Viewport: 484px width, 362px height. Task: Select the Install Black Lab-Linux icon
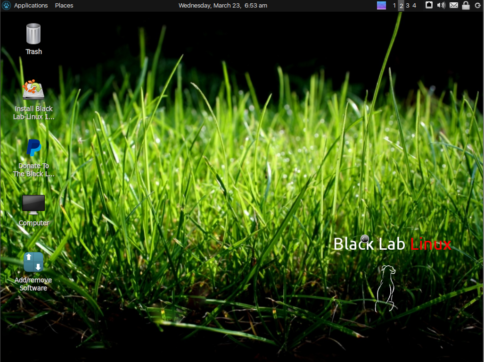pyautogui.click(x=33, y=90)
